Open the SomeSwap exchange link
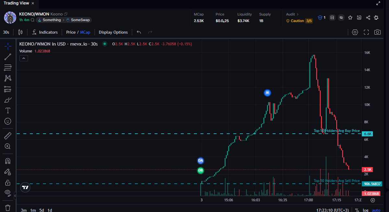 78,20
